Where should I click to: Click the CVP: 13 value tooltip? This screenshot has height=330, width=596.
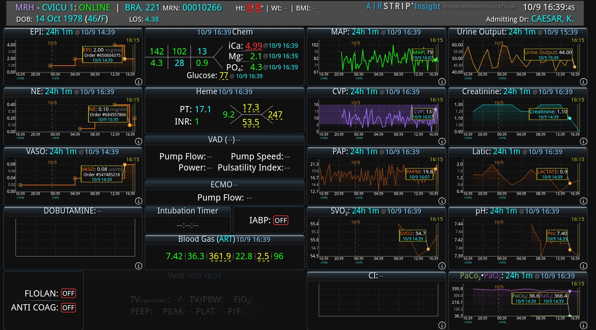(x=423, y=114)
